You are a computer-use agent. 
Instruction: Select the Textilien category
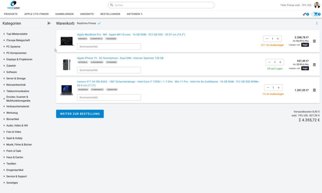coord(11,164)
